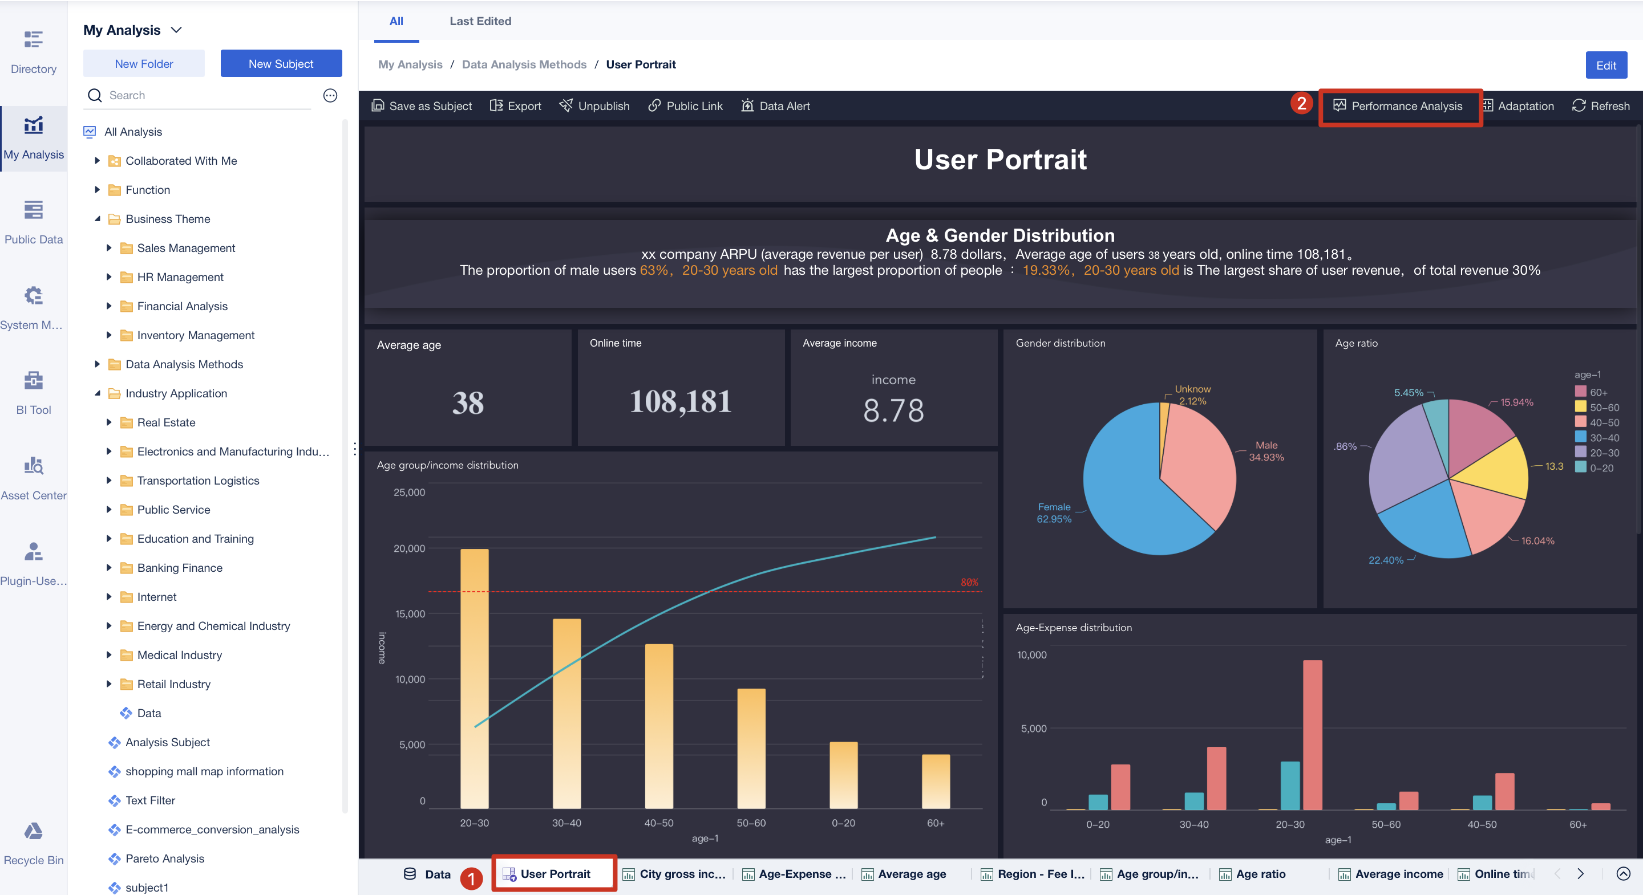Open the BI Tool section
This screenshot has height=895, width=1643.
pyautogui.click(x=33, y=390)
